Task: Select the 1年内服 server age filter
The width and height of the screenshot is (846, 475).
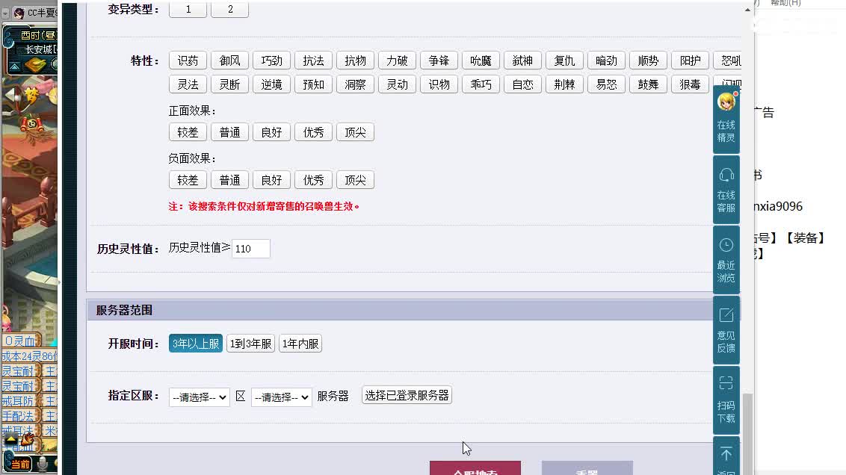Action: pyautogui.click(x=300, y=344)
